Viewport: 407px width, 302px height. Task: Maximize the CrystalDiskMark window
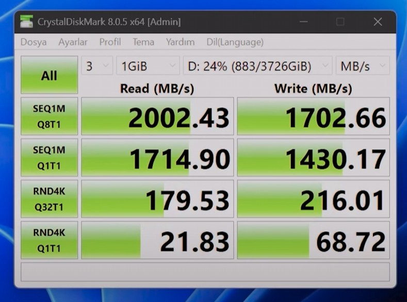click(340, 22)
